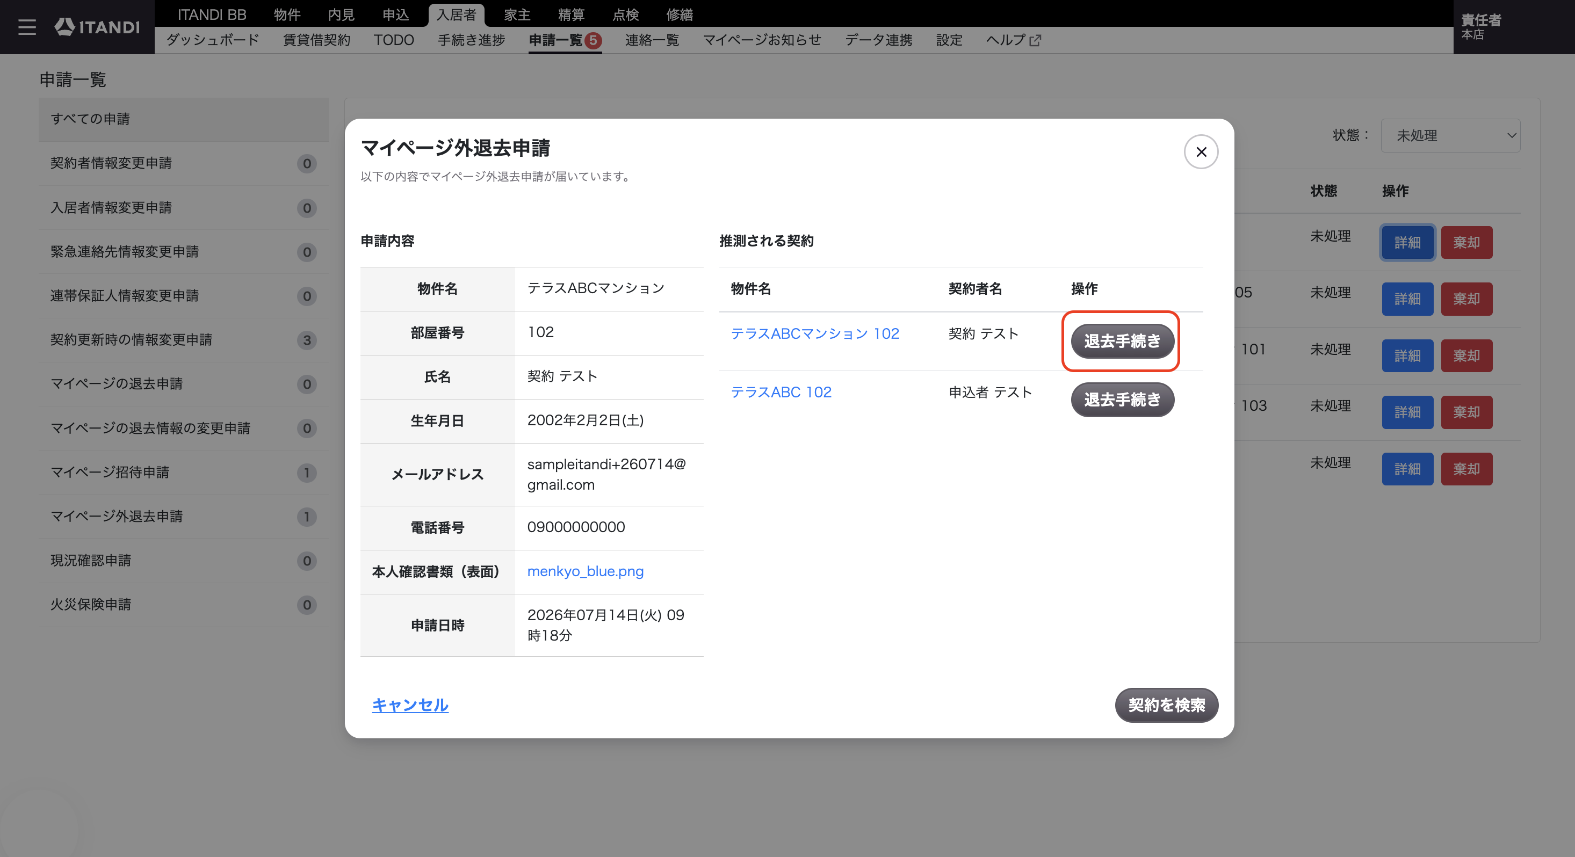Open テラスABCマンション 102 contract link
1575x857 pixels.
click(x=815, y=333)
